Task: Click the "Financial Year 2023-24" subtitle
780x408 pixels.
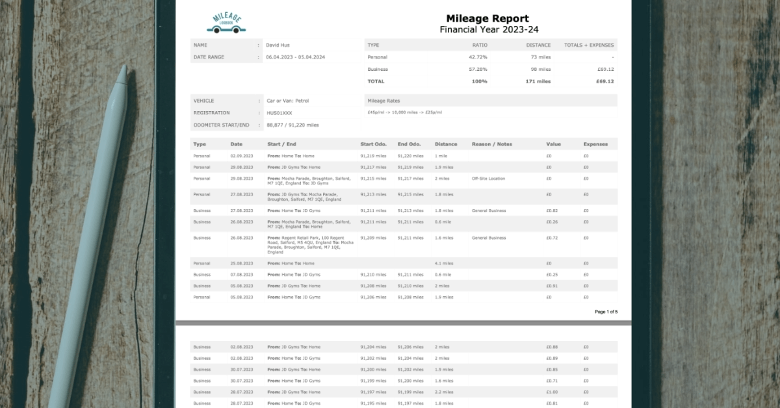Action: coord(489,30)
